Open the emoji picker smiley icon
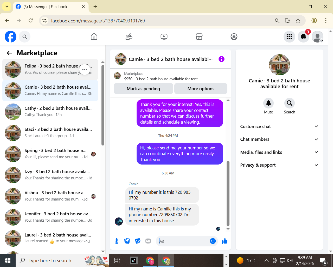This screenshot has width=333, height=267. 213,241
